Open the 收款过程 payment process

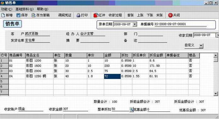coord(115,15)
